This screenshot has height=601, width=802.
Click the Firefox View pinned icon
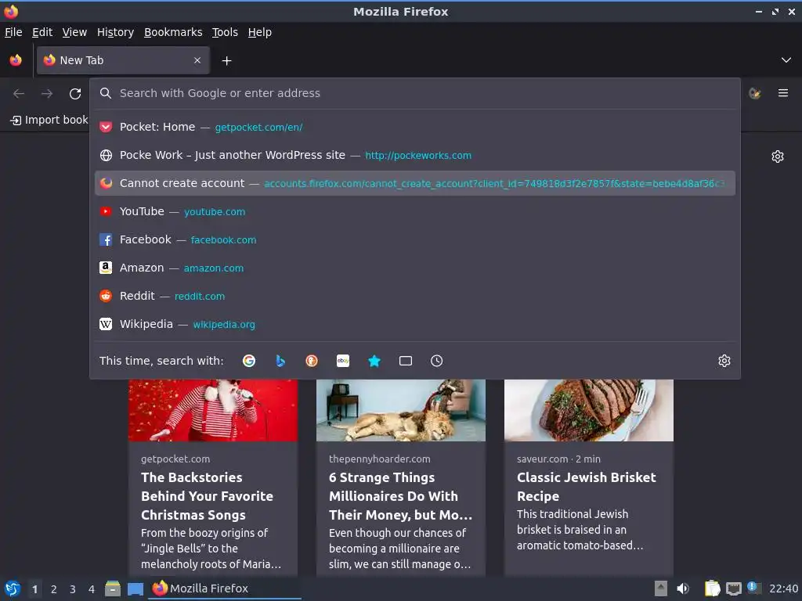point(16,60)
